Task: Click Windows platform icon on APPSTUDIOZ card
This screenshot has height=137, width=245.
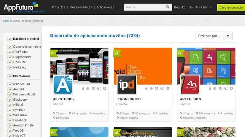Action: [x=93, y=88]
